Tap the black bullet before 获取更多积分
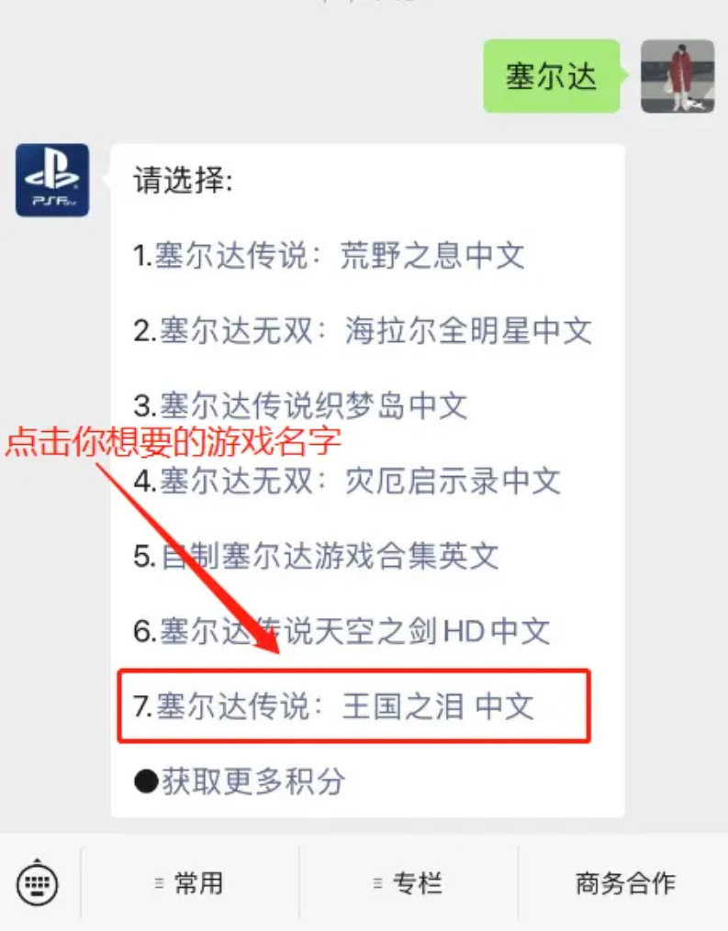Viewport: 728px width, 931px height. point(146,781)
